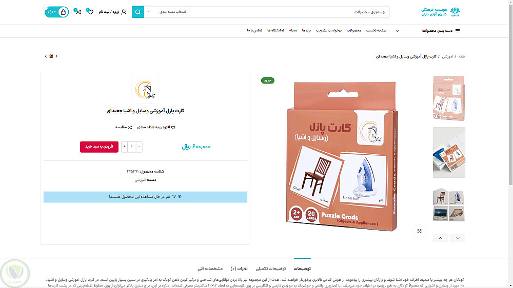Click the grid view icon near breadcrumb
The width and height of the screenshot is (513, 288).
pyautogui.click(x=51, y=56)
